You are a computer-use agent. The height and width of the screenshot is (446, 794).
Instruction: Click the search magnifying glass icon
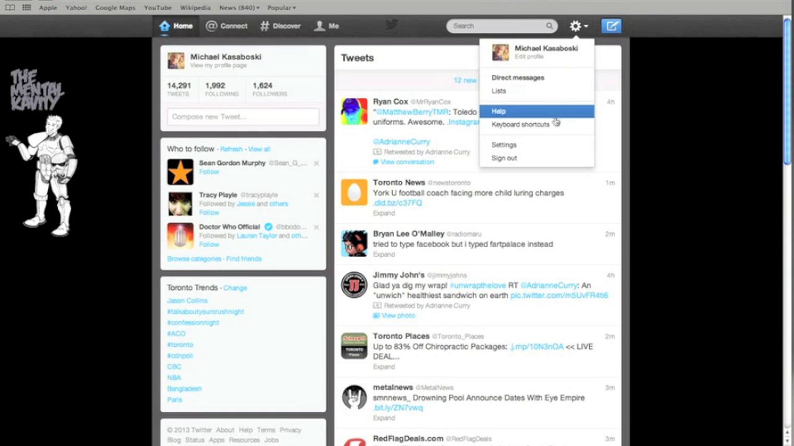pyautogui.click(x=549, y=26)
